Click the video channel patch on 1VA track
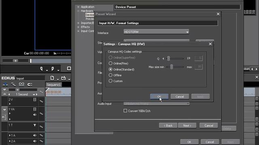259x145 pixels. 4,110
